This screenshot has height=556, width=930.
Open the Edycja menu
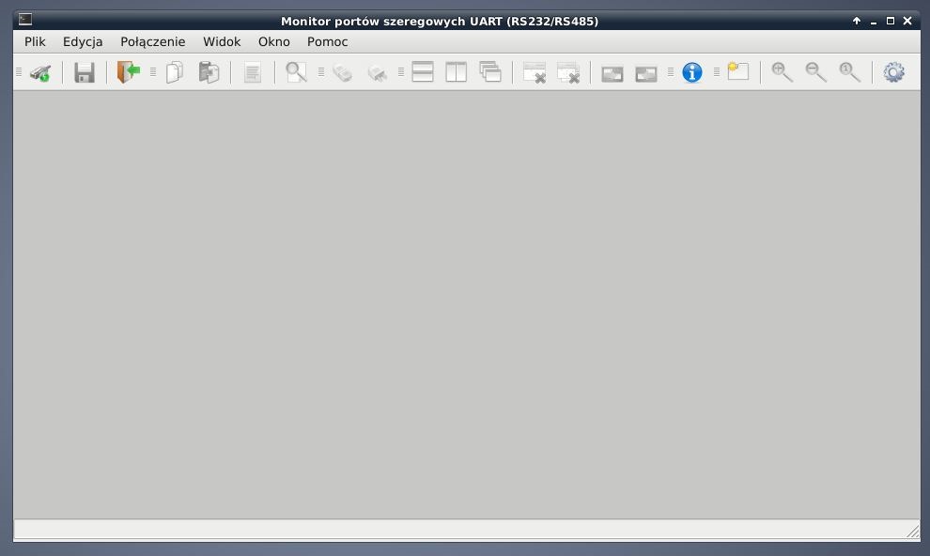coord(83,41)
